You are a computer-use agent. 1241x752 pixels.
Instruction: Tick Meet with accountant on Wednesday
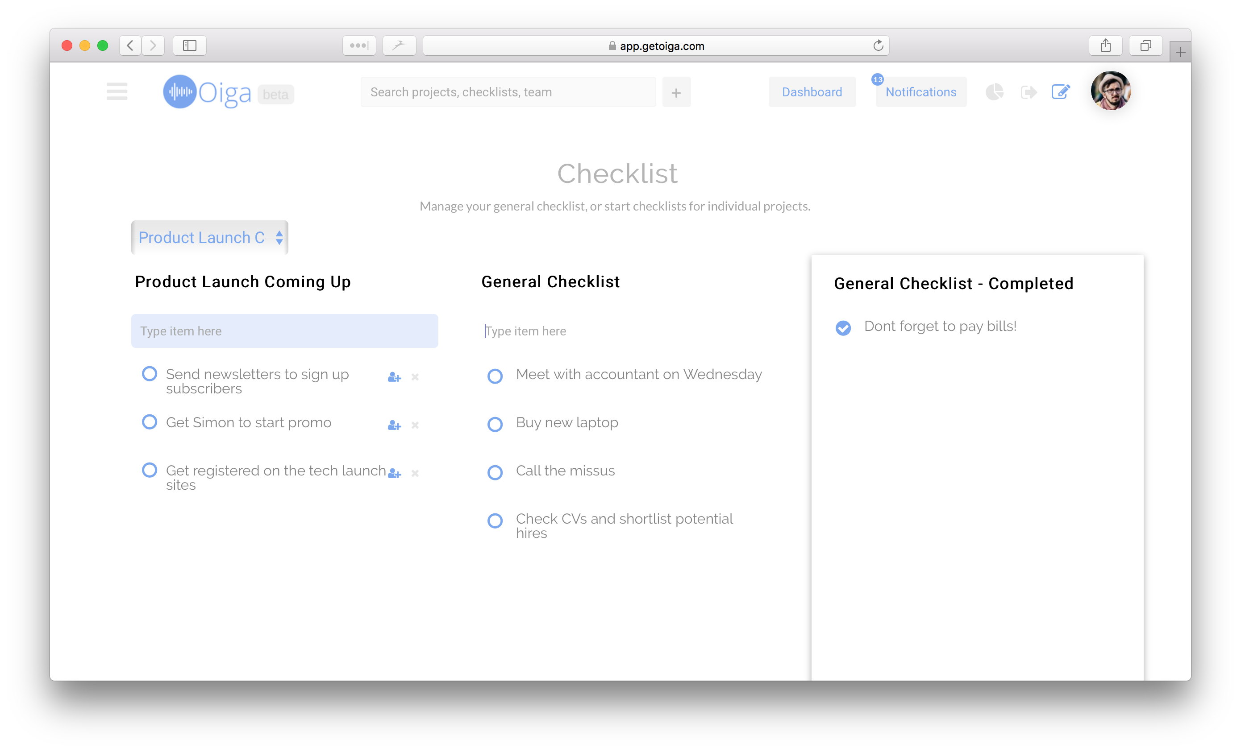tap(495, 376)
